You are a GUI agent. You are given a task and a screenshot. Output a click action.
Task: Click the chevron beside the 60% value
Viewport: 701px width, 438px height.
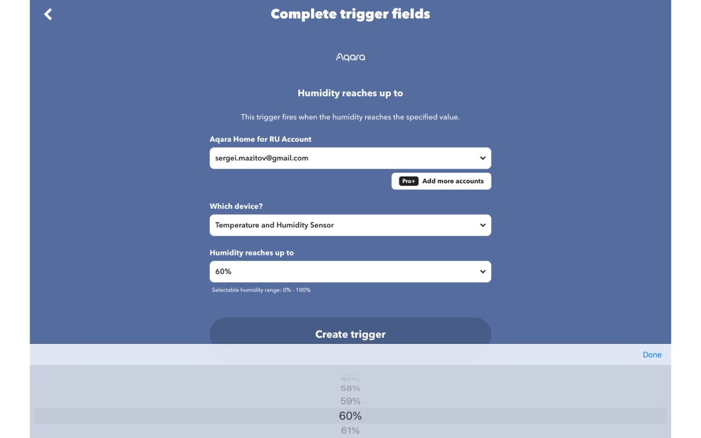483,272
